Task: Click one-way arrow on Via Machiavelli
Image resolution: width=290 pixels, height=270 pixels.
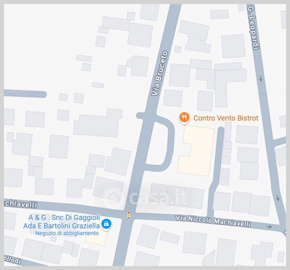Action: click(269, 226)
